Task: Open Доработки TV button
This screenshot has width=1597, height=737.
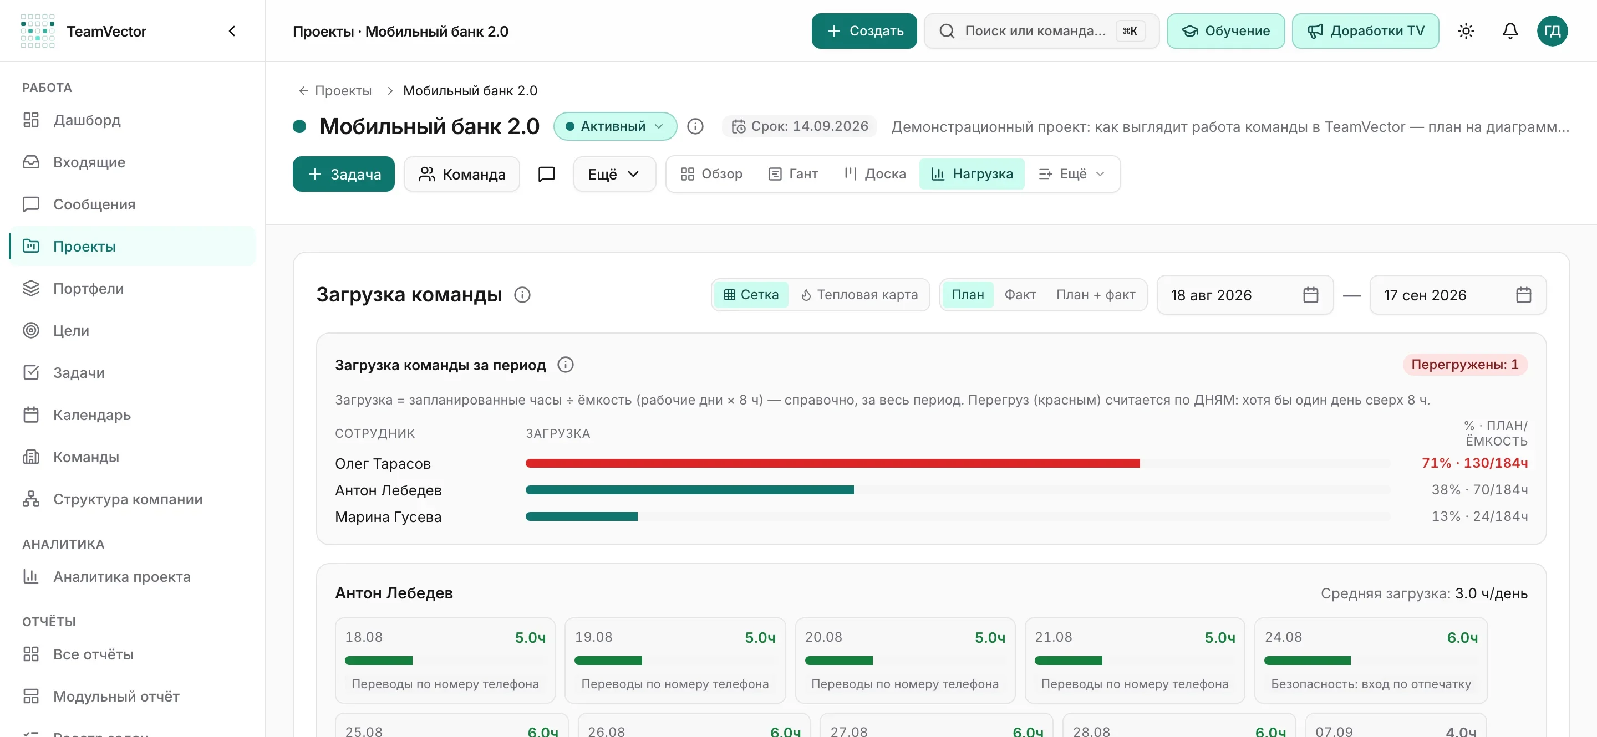Action: coord(1365,31)
